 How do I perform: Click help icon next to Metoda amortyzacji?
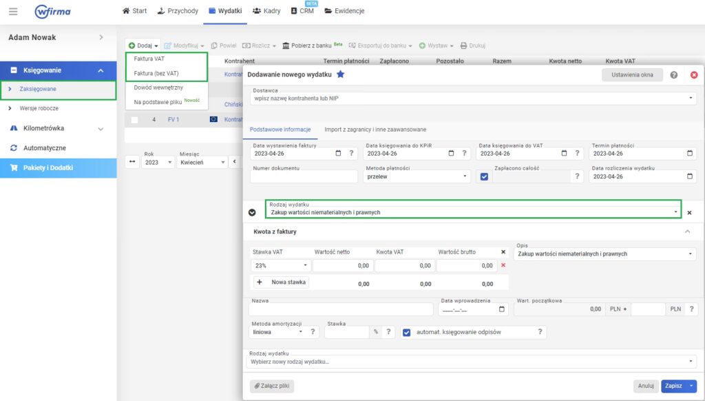point(313,331)
